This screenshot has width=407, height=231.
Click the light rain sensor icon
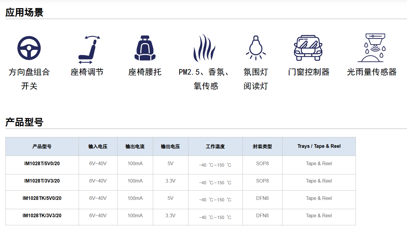tap(371, 48)
